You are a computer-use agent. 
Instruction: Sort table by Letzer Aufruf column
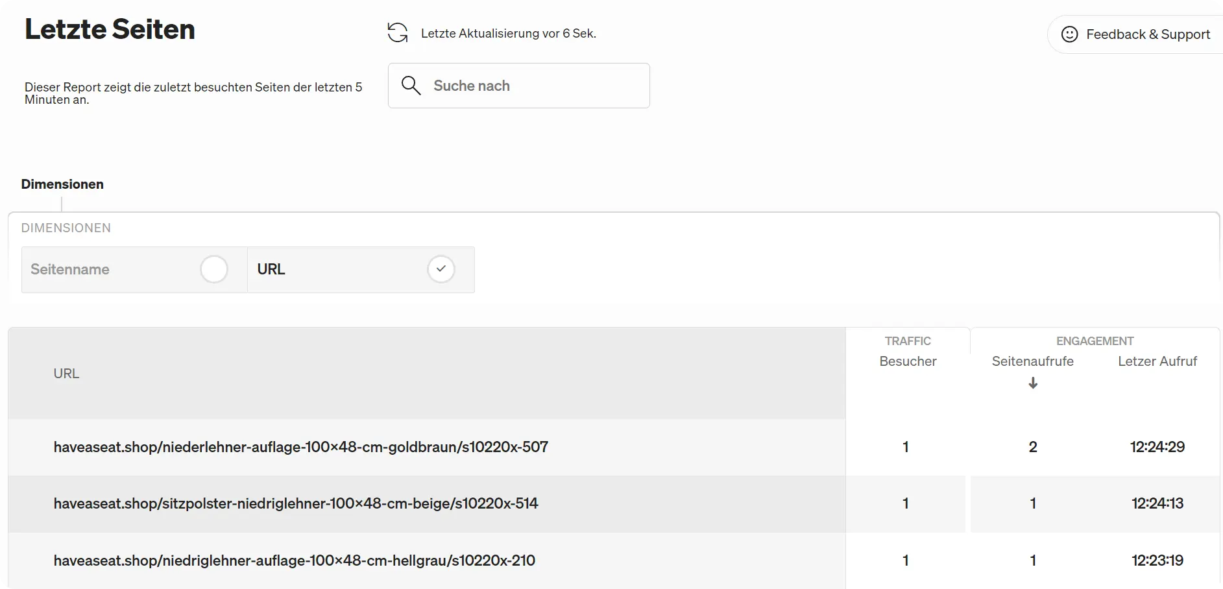[1157, 361]
